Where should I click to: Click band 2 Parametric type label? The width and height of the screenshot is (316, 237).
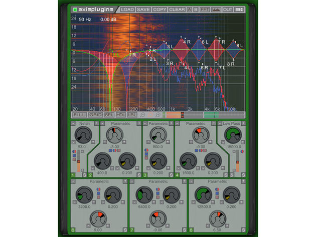tap(120, 123)
